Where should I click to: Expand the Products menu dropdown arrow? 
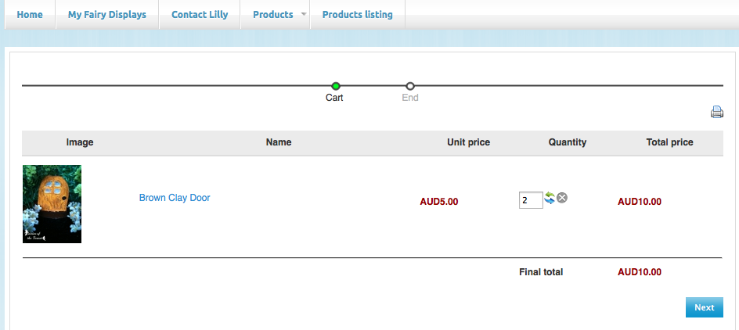pos(303,15)
